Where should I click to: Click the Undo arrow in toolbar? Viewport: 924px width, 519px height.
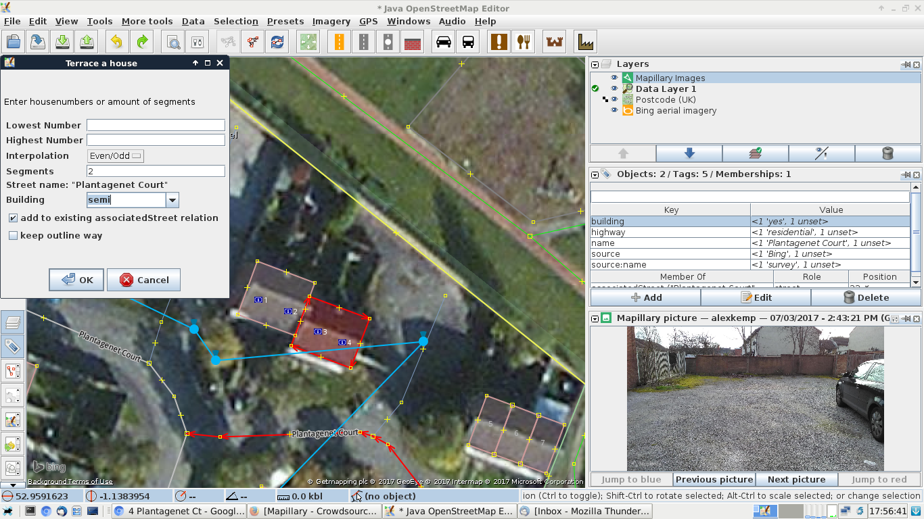(x=116, y=42)
